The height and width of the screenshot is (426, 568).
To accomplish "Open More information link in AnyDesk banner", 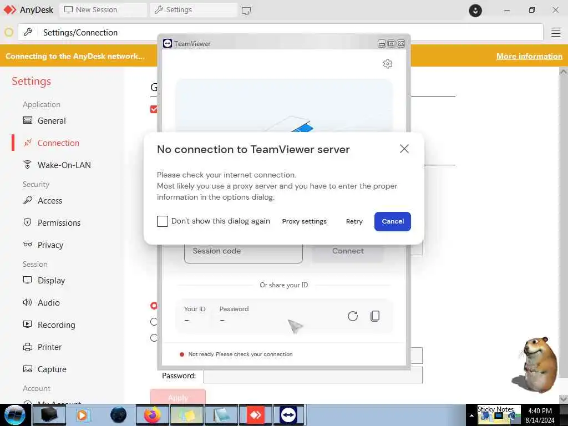I will 529,56.
